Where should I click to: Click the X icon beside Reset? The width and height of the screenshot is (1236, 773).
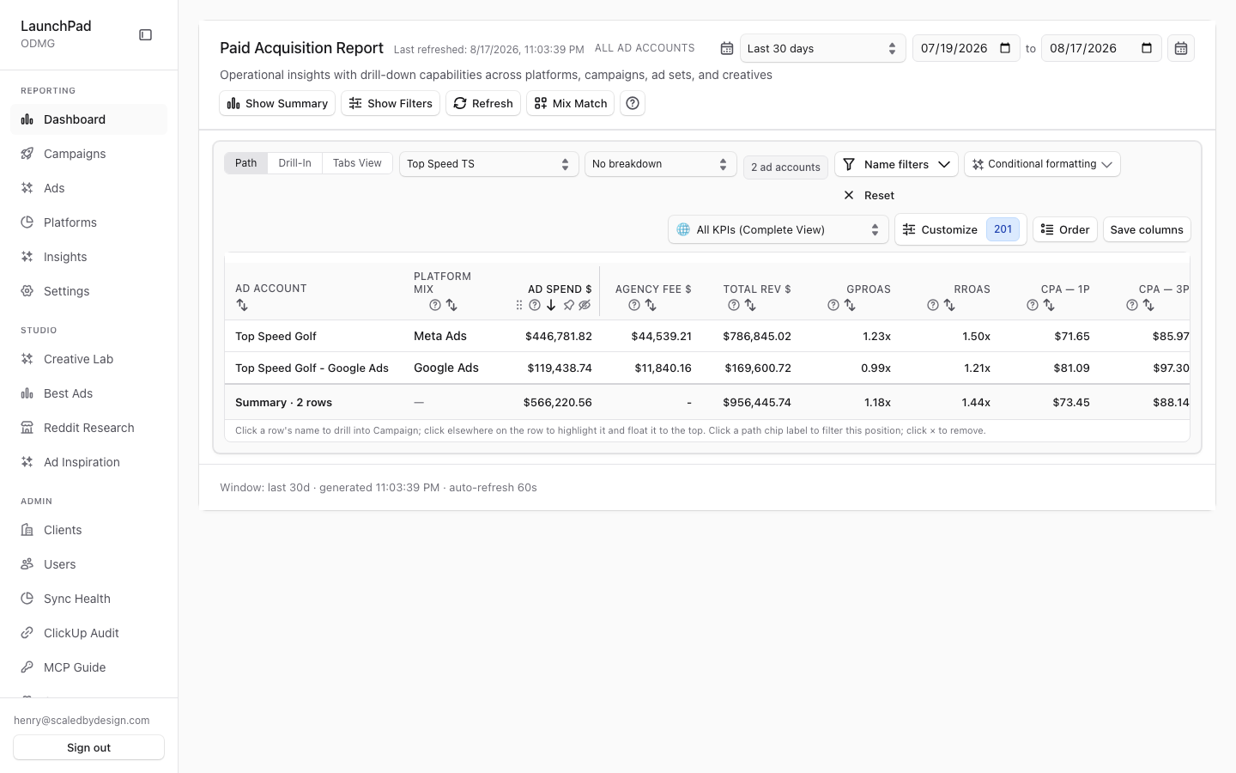pyautogui.click(x=849, y=195)
